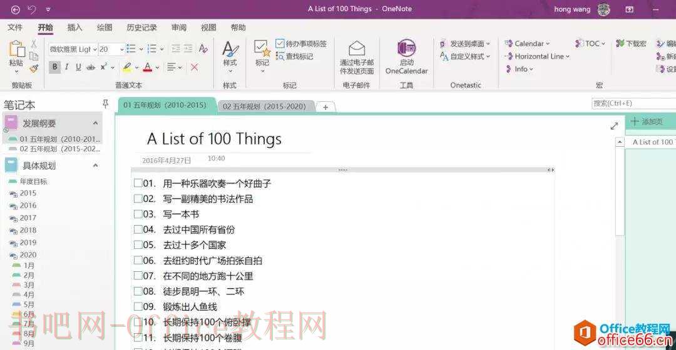Screen dimensions: 676x350
Task: Switch to the 历史记录 ribbon tab
Action: click(x=141, y=27)
